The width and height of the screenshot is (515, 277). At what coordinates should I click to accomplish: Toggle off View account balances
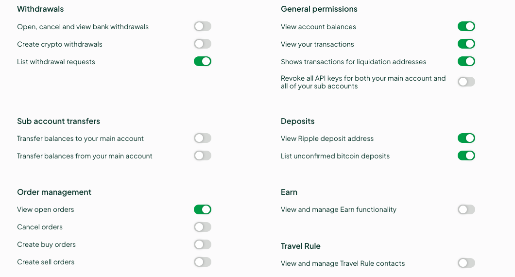click(466, 26)
